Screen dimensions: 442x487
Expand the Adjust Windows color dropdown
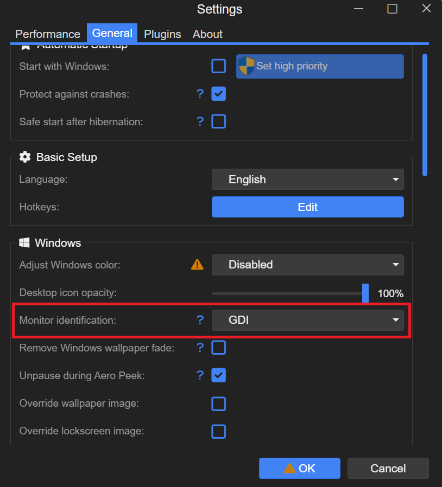(307, 265)
